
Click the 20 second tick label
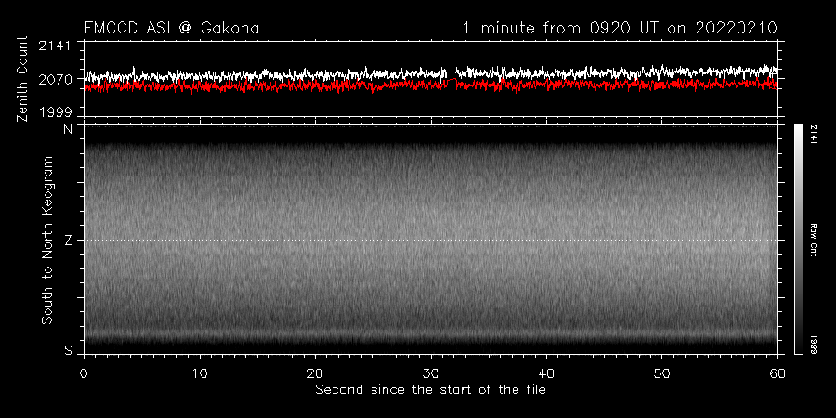point(315,373)
